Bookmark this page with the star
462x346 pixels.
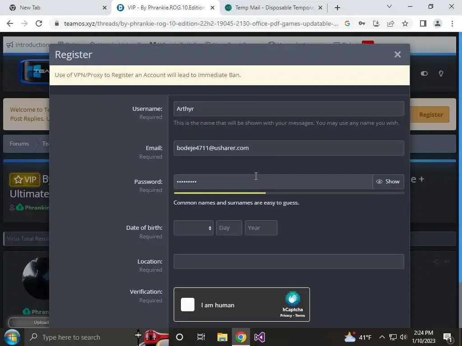click(x=405, y=23)
